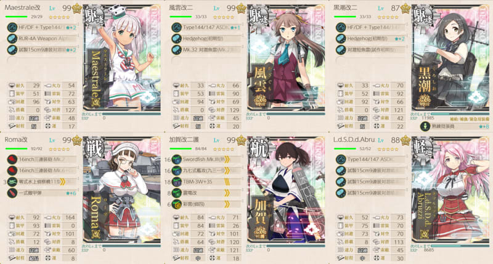Click depth charge icon next to RUR-4A Weapon Alpha
The width and height of the screenshot is (493, 264).
12,39
